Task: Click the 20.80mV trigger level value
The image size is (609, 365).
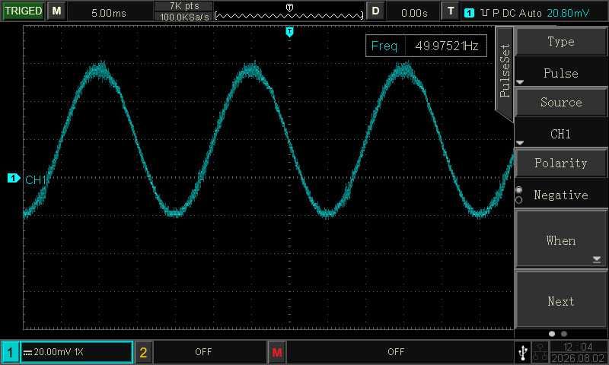Action: pos(568,13)
